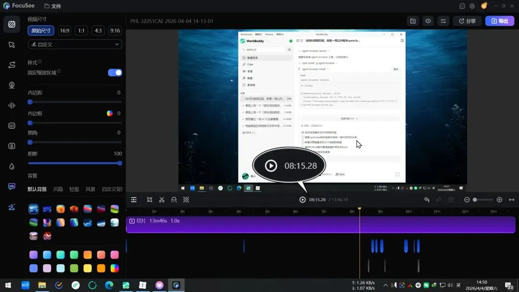This screenshot has width=519, height=292.
Task: Switch to 默认背景 background tab
Action: 37,189
